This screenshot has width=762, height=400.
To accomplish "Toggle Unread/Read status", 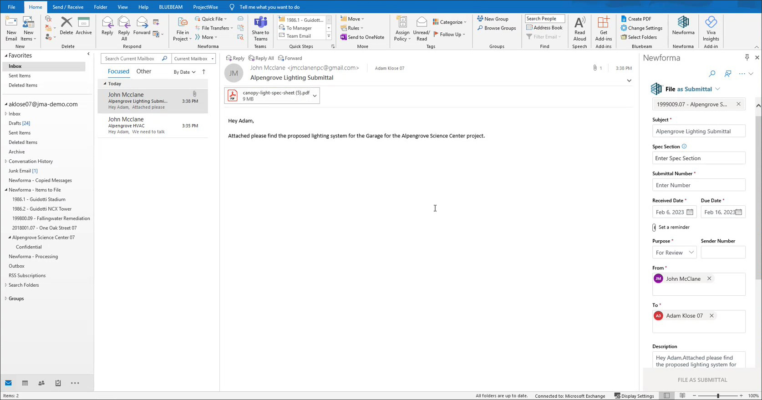I will point(422,29).
